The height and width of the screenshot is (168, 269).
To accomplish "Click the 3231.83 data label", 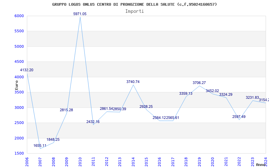I will (253, 97).
